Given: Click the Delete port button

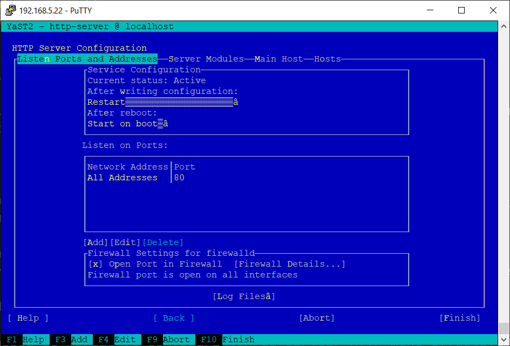Looking at the screenshot, I should click(163, 242).
